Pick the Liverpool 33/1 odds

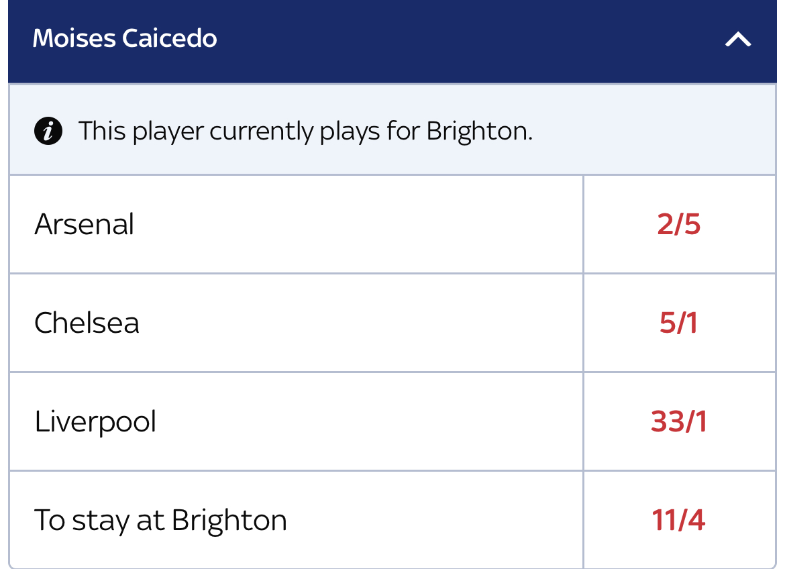pos(680,421)
